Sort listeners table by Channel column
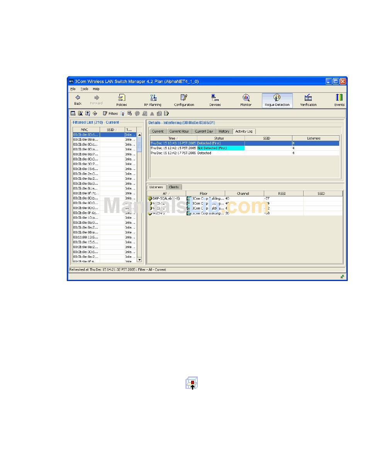 [x=244, y=194]
